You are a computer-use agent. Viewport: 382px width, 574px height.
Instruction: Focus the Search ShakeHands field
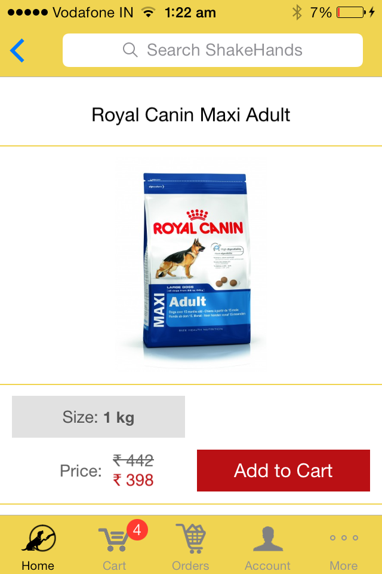[x=212, y=50]
